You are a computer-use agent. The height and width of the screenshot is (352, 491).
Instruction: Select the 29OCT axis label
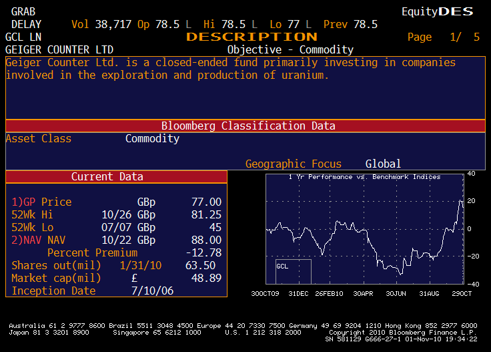point(462,294)
